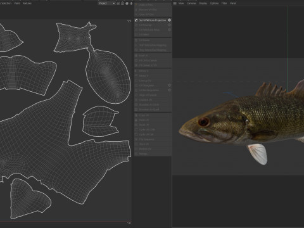
Task: Click the oval UV island in the editor
Action: coord(108,77)
